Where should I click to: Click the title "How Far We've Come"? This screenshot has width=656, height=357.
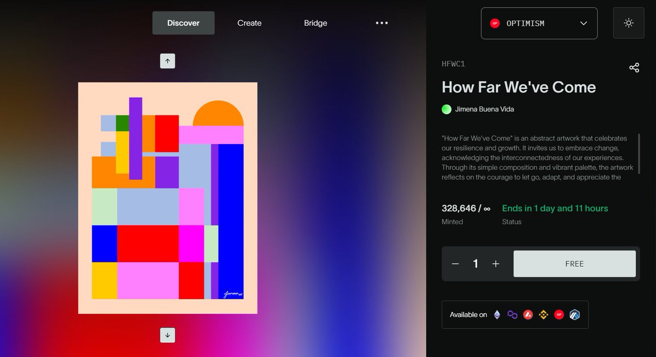click(x=519, y=87)
